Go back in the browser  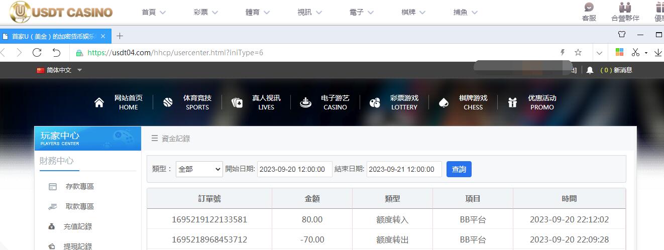tap(3, 53)
